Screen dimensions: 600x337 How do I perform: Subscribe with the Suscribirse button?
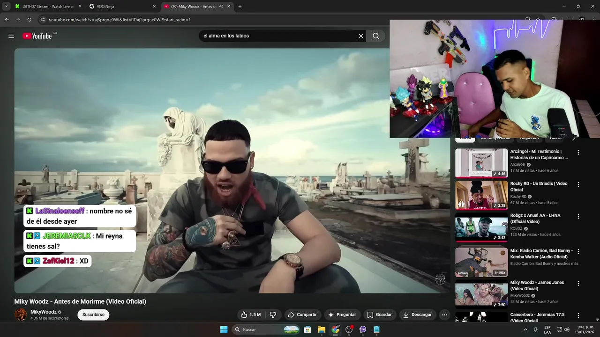point(93,315)
